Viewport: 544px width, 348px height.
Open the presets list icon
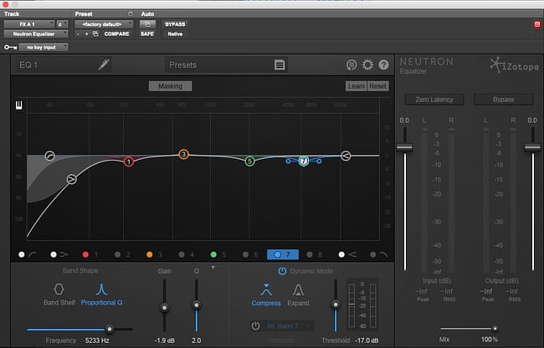coord(280,64)
